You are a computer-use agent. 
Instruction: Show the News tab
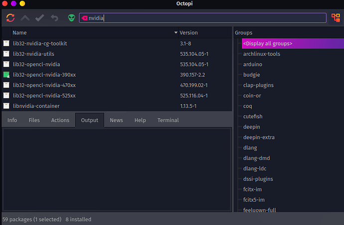116,120
